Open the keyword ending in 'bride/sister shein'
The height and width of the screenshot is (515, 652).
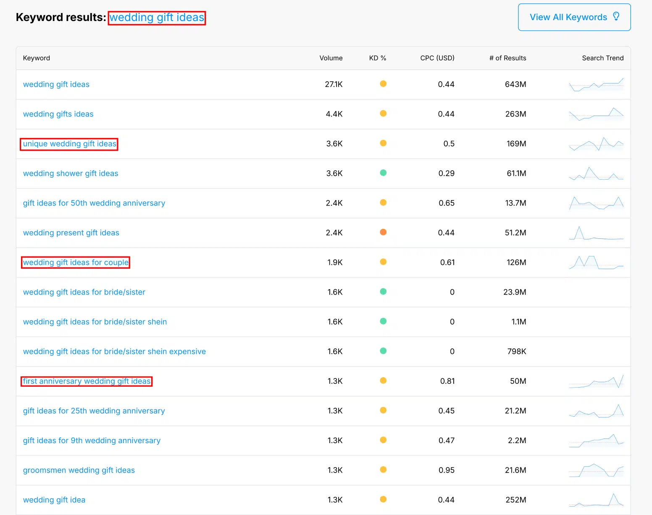(95, 322)
